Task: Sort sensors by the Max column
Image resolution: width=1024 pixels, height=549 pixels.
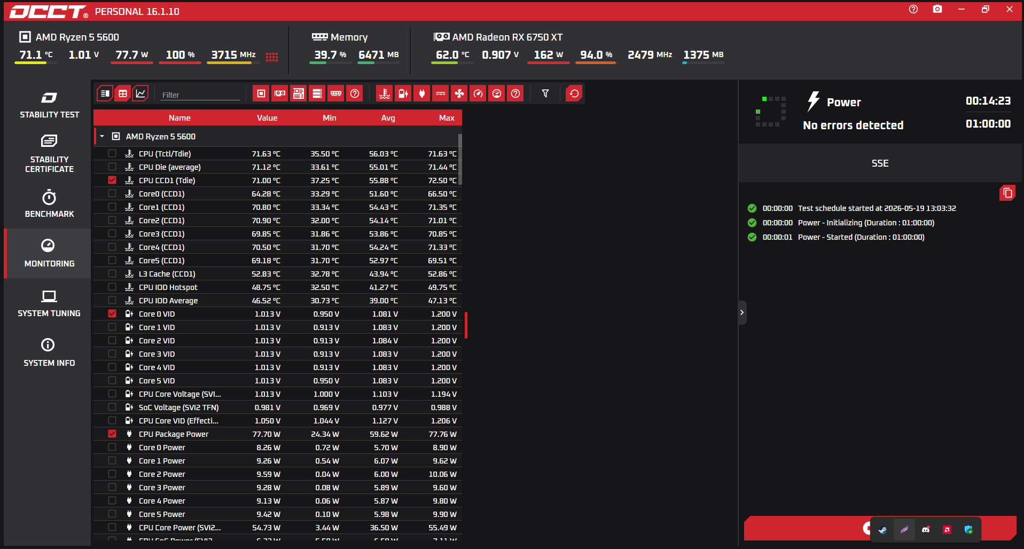Action: click(x=447, y=118)
